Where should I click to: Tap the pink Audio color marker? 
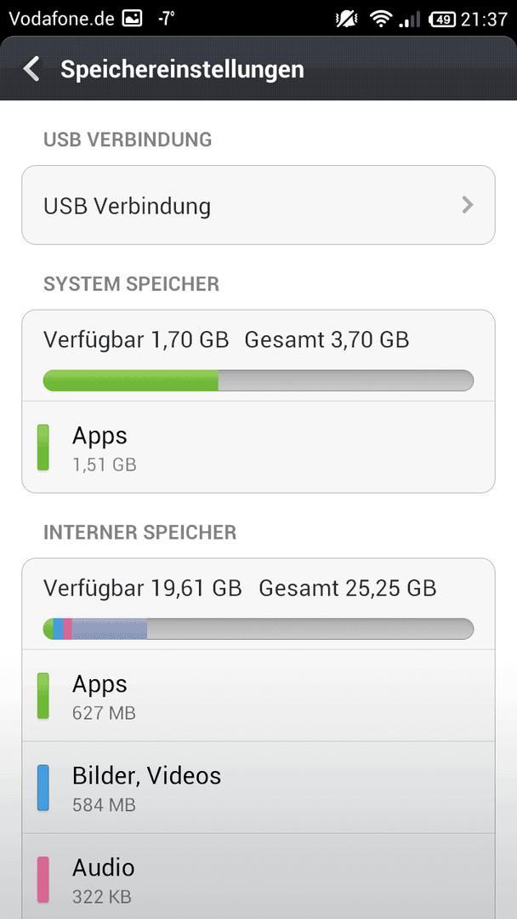[43, 879]
